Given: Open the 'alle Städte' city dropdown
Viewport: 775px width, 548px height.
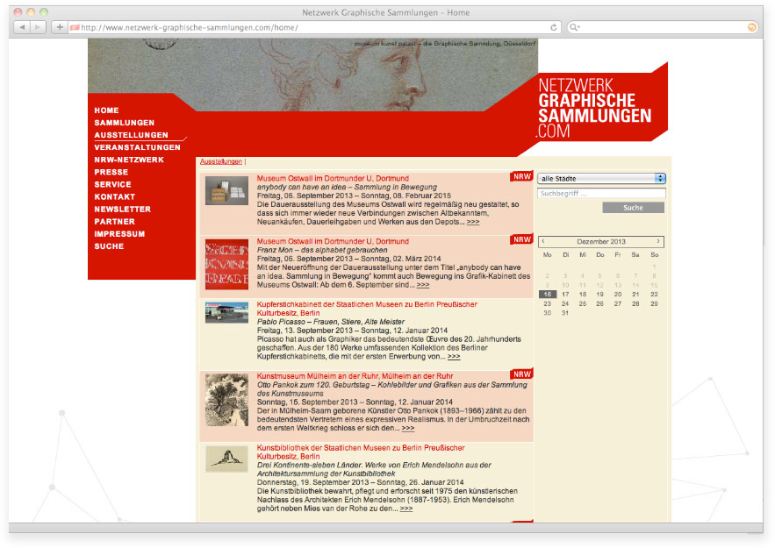Looking at the screenshot, I should point(601,179).
